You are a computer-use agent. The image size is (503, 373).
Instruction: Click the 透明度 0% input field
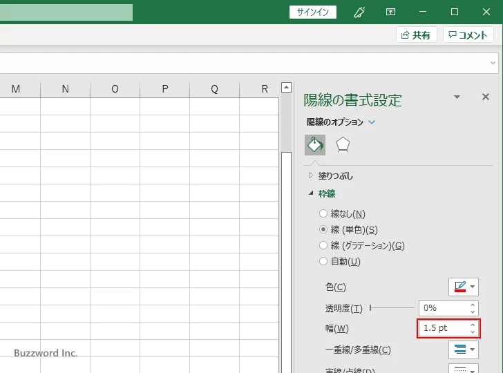pyautogui.click(x=444, y=308)
